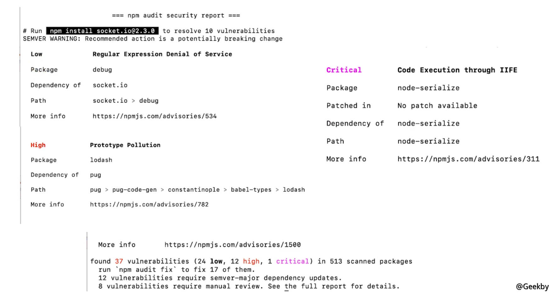Click the magenta Critical severity label
The image size is (552, 294).
(x=344, y=70)
